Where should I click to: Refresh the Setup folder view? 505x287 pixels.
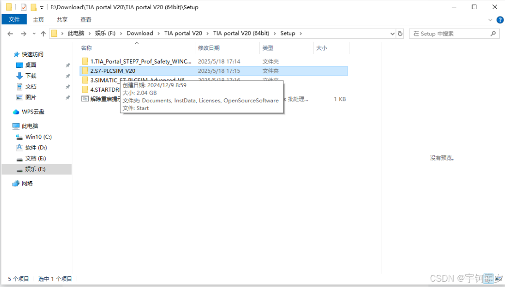400,33
